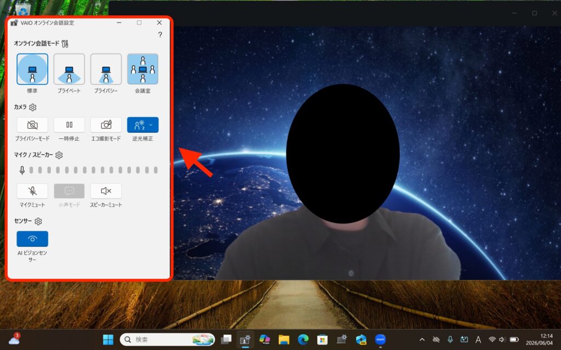Toggle the AI ビジョンセンサー button

pyautogui.click(x=32, y=238)
